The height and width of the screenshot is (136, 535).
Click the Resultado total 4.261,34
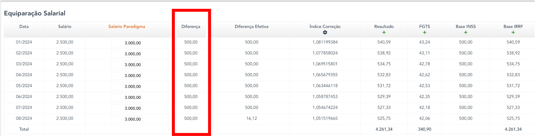click(x=384, y=129)
